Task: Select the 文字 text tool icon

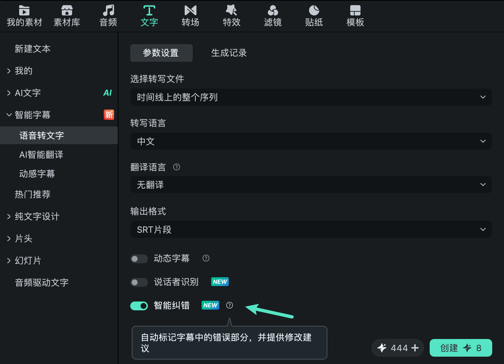Action: tap(149, 10)
